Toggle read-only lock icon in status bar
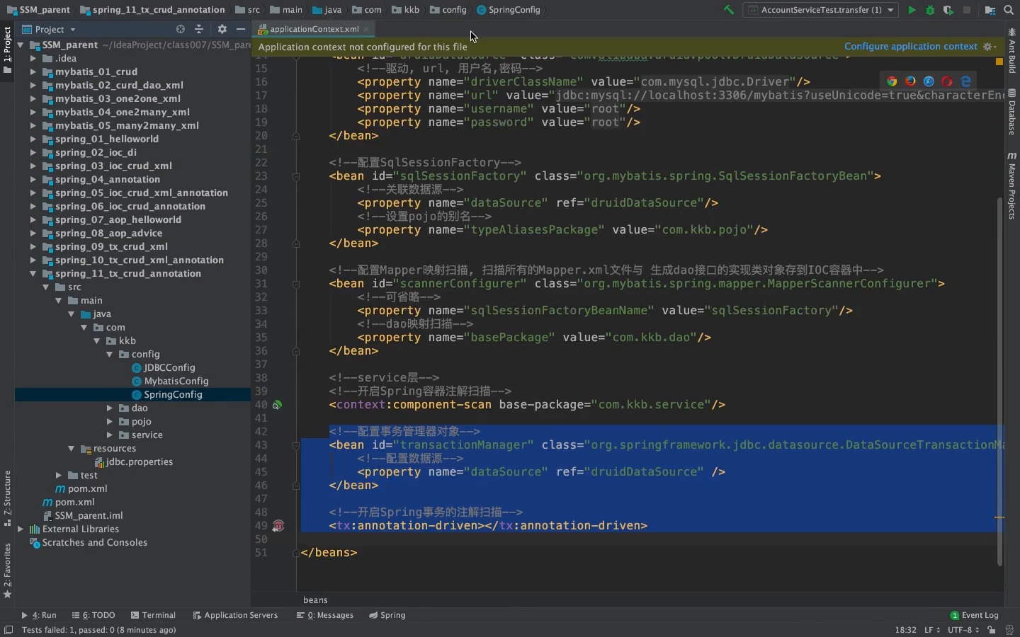Image resolution: width=1020 pixels, height=637 pixels. 992,630
